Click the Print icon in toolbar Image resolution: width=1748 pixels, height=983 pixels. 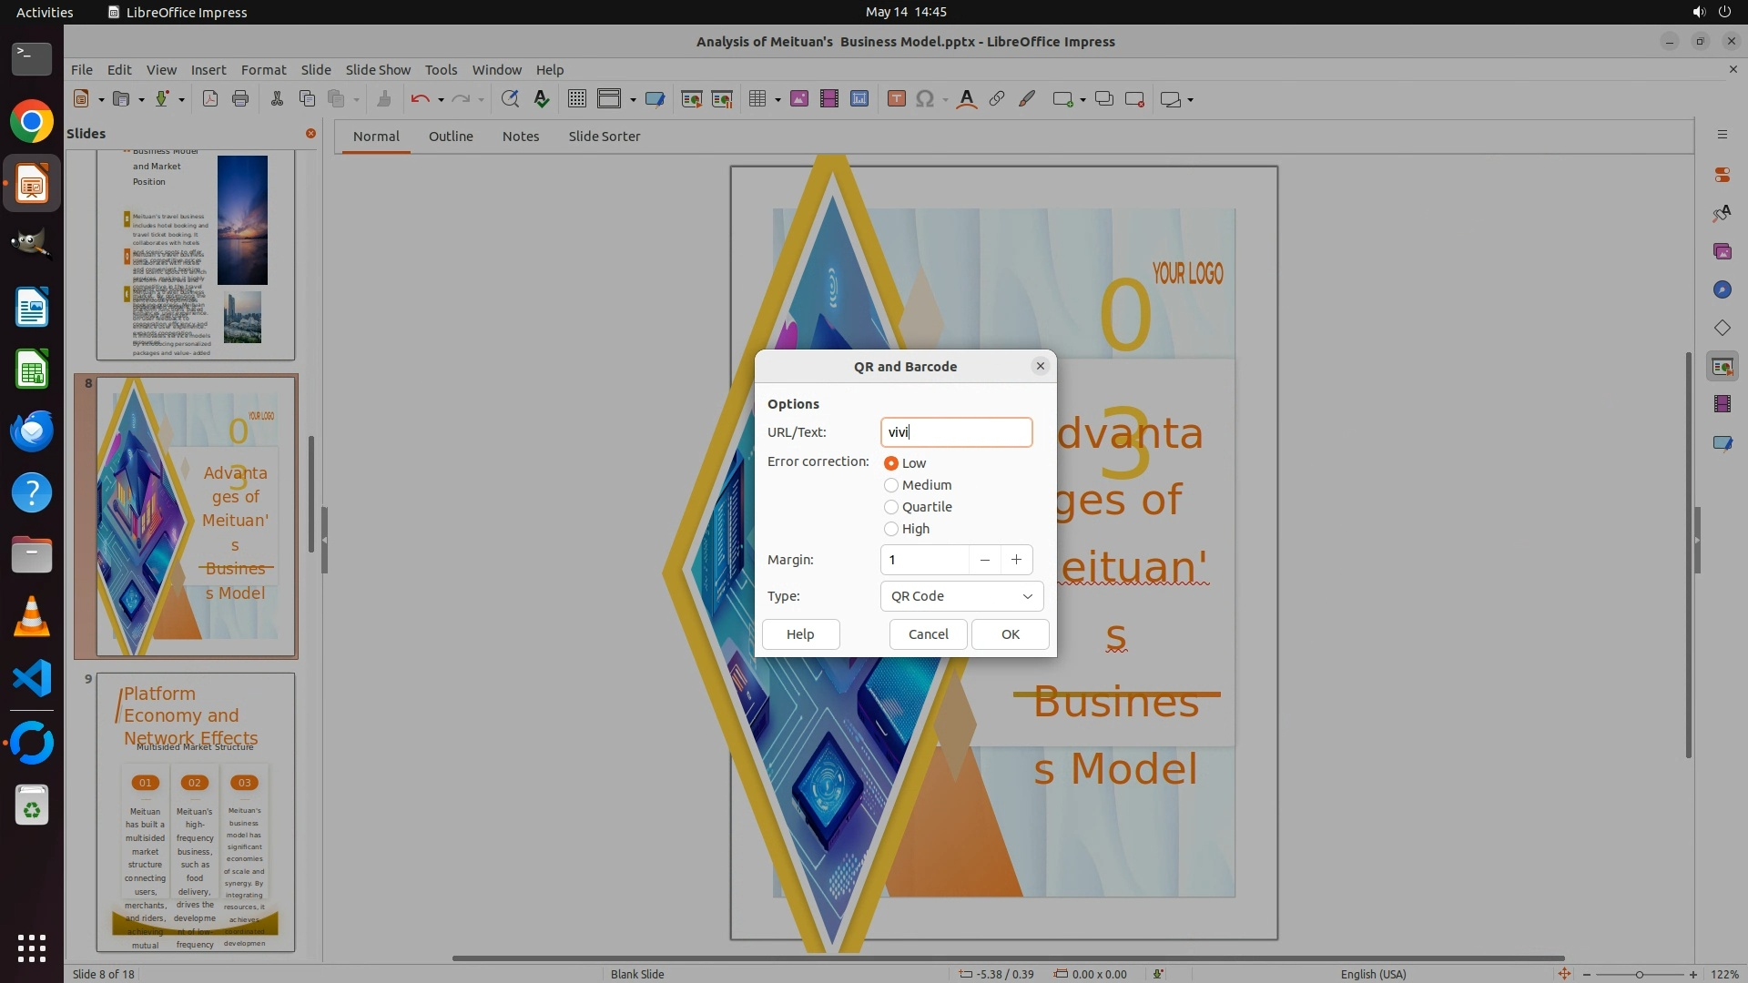pos(240,99)
